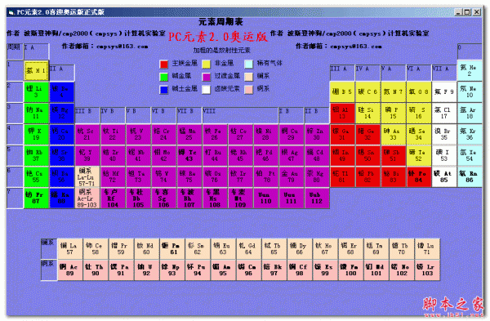This screenshot has height=321, width=490.
Task: Click the iron Fe 26 cell
Action: pyautogui.click(x=215, y=135)
